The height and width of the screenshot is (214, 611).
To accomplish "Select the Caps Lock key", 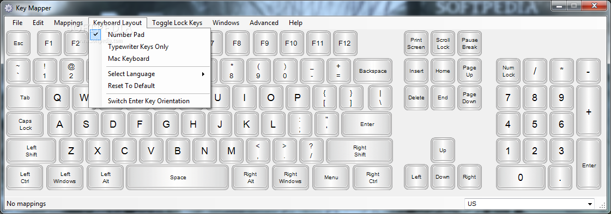I will pyautogui.click(x=26, y=124).
